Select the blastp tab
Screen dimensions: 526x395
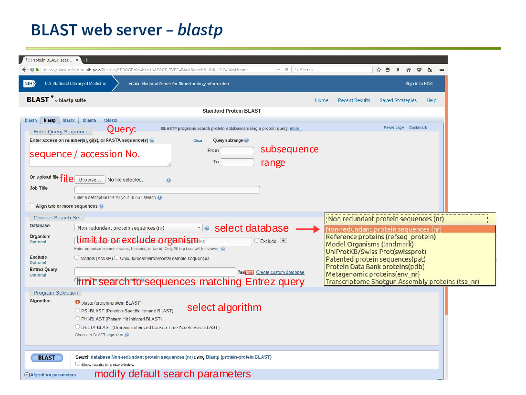click(50, 120)
